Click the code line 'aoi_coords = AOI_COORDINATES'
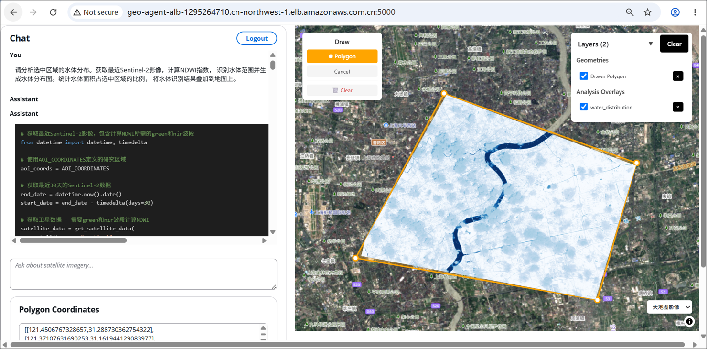This screenshot has height=349, width=707. pyautogui.click(x=65, y=168)
